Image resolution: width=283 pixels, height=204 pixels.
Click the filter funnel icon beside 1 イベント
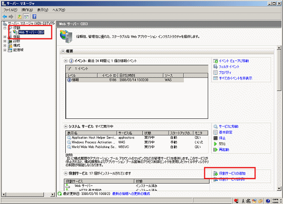click(x=69, y=68)
